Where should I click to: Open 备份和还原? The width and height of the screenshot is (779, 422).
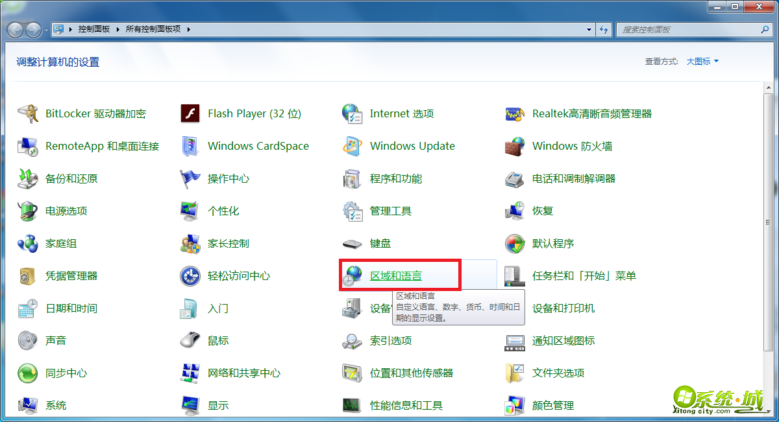(71, 178)
